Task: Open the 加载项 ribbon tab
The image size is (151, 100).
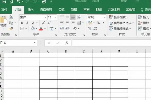Action: pos(131,10)
